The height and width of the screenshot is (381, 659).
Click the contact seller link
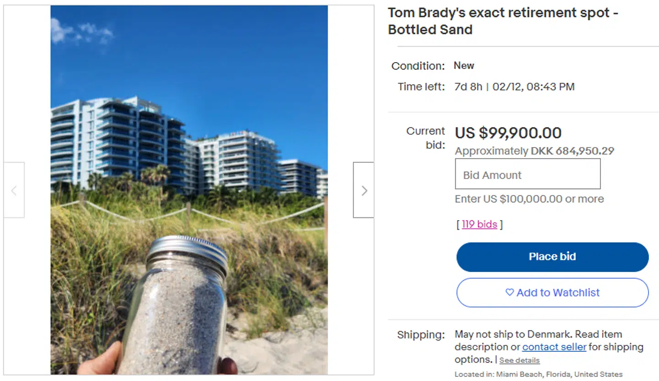[554, 347]
